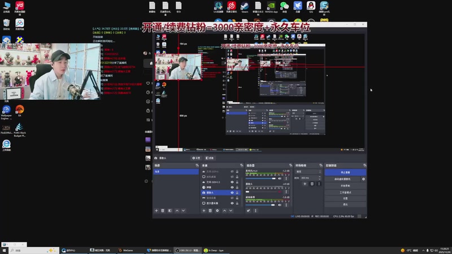Toggle lock on 文本 (GDI+) 2 source

click(x=237, y=182)
